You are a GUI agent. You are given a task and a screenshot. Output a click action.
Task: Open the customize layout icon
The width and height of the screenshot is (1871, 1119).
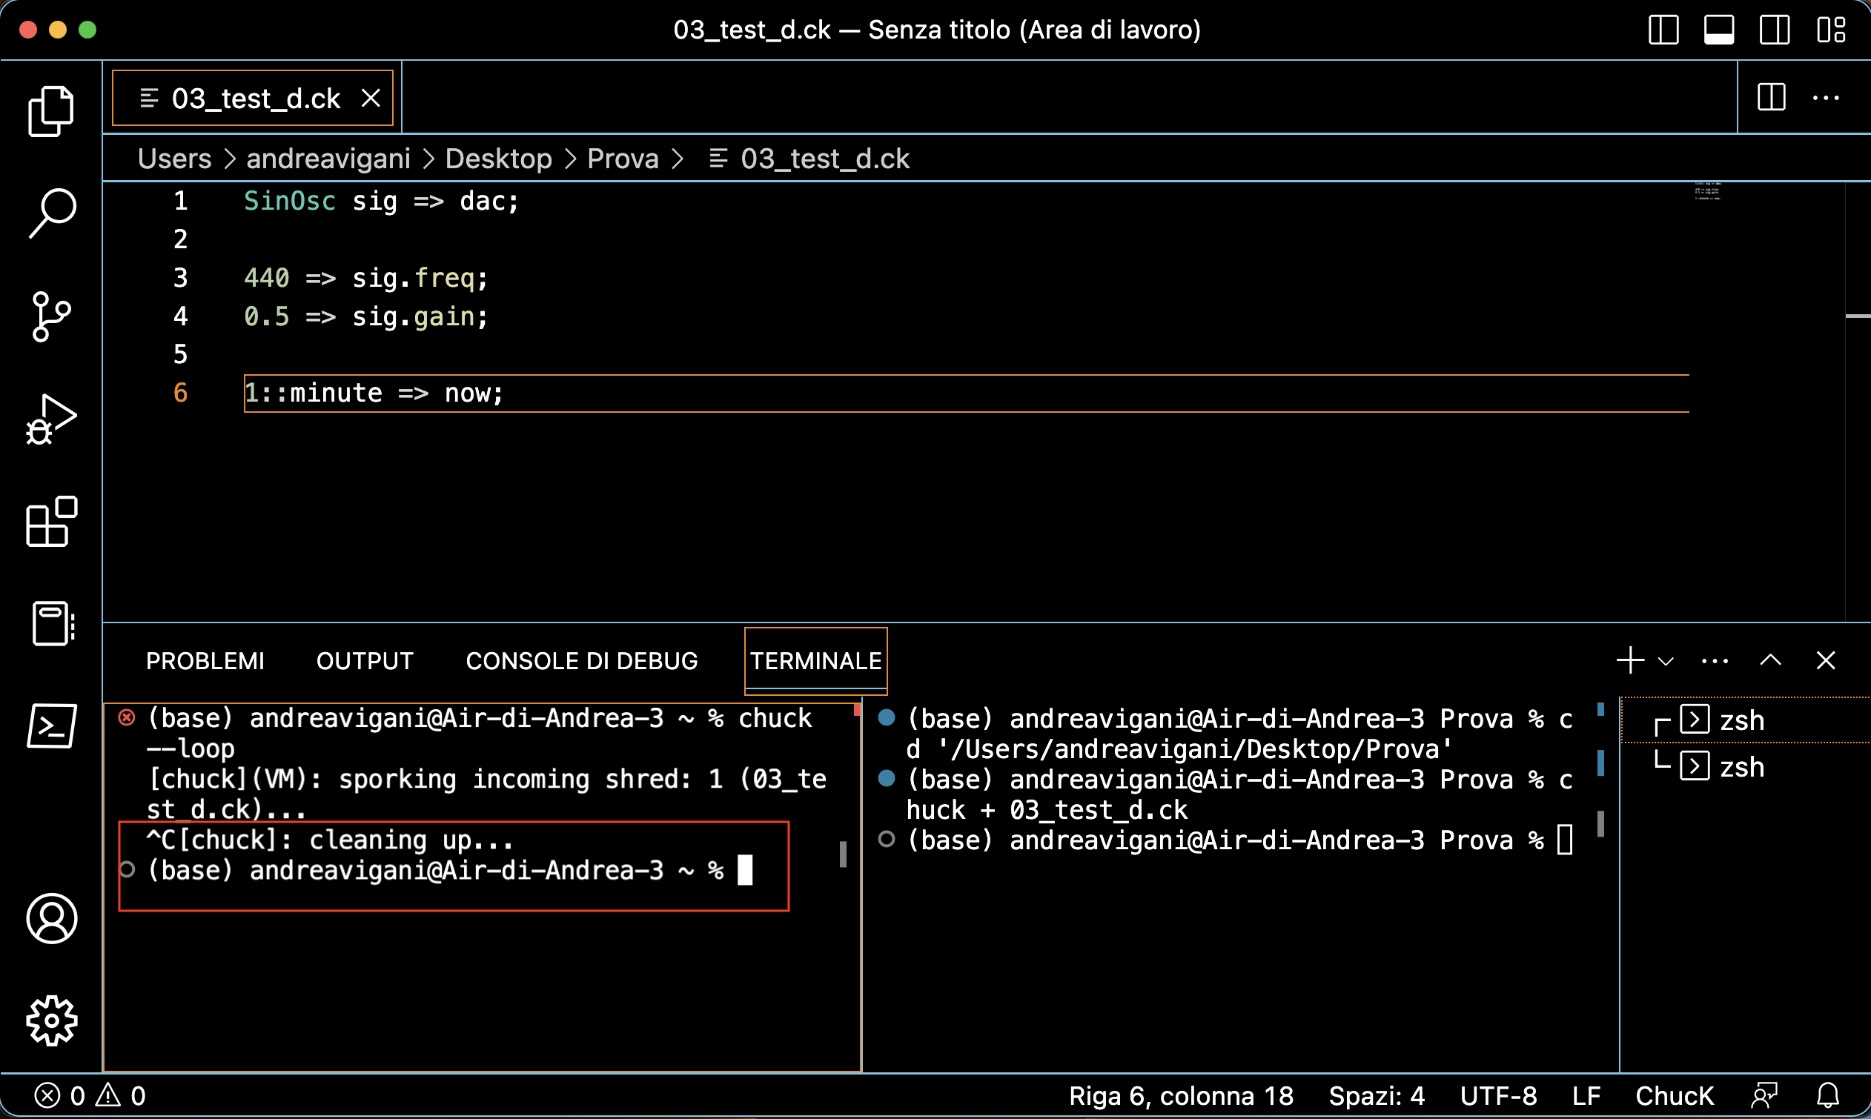coord(1830,30)
